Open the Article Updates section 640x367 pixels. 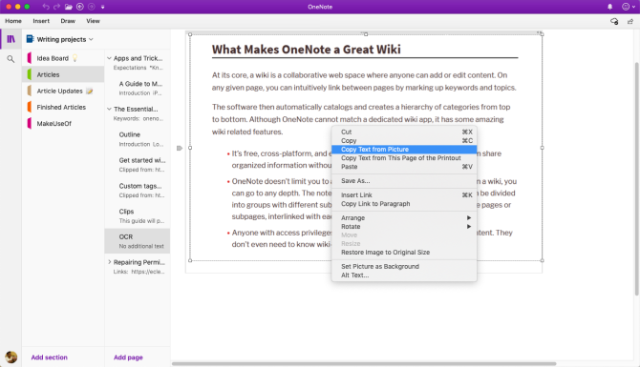click(63, 91)
